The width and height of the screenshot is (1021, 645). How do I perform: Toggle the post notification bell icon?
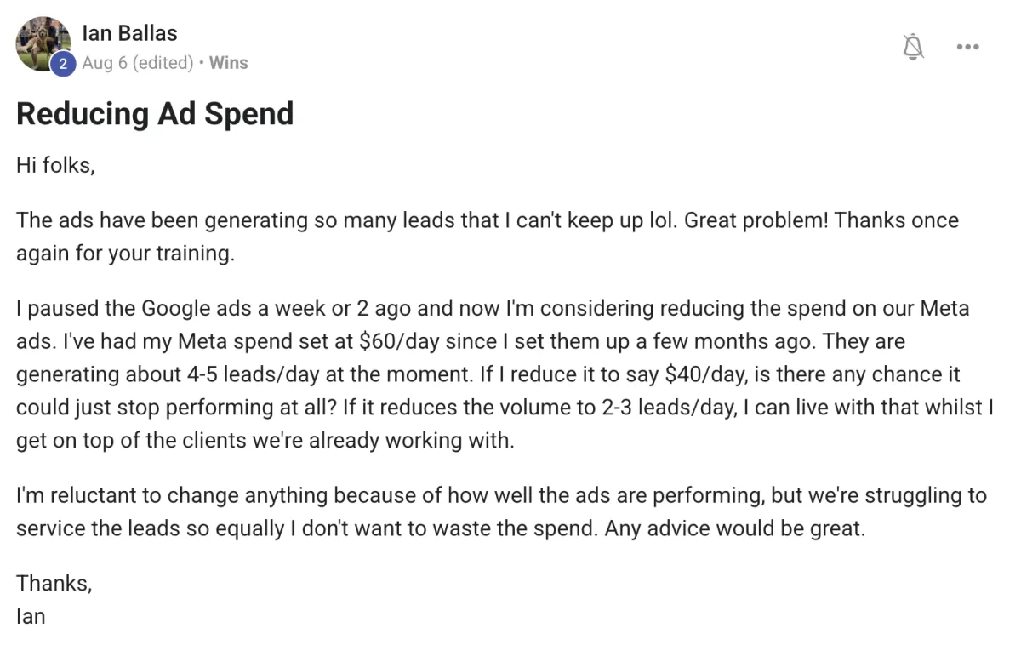coord(913,46)
